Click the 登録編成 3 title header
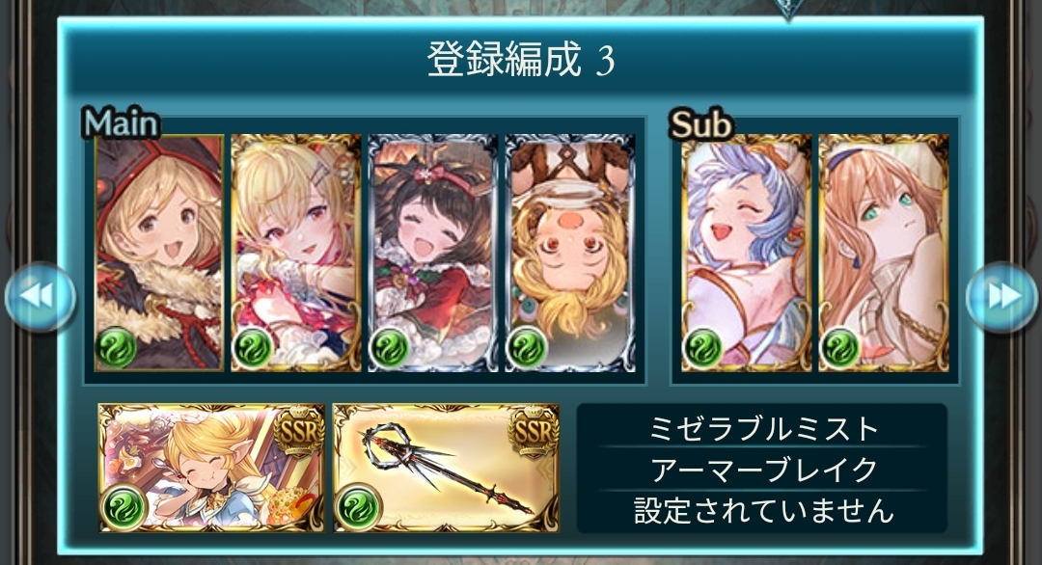 click(x=521, y=60)
